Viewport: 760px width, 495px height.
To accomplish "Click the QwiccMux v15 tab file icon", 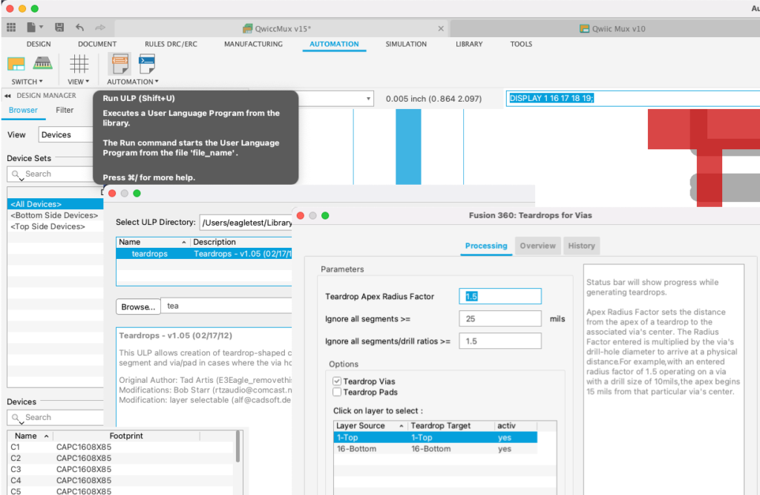I will click(x=248, y=29).
